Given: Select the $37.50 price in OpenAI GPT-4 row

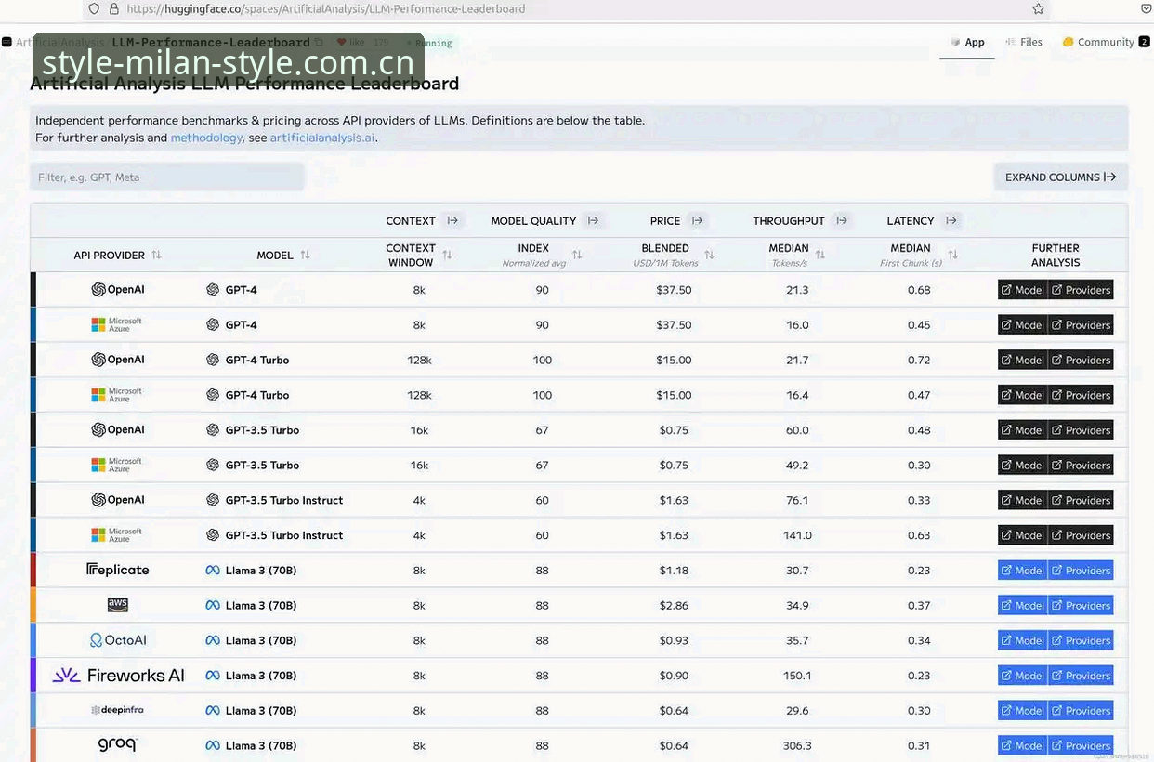Looking at the screenshot, I should coord(674,290).
